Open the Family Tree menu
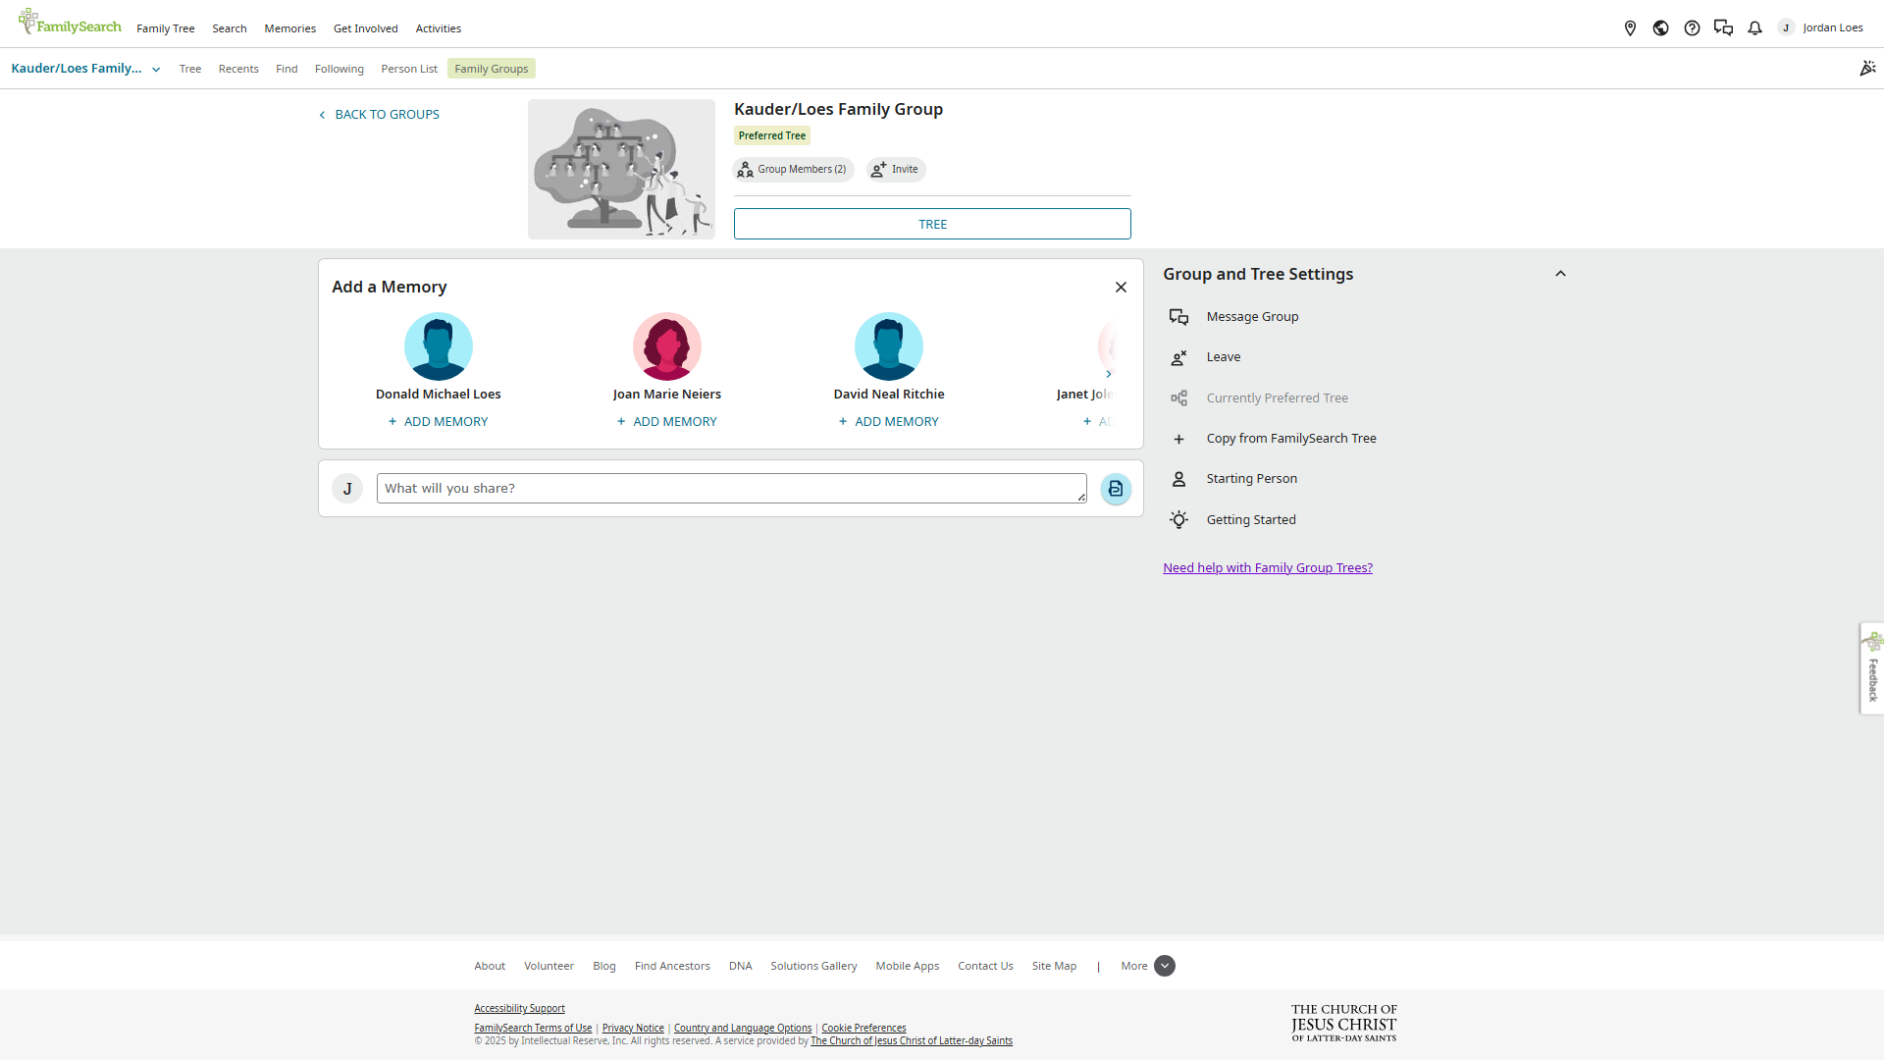This screenshot has height=1060, width=1884. click(166, 28)
